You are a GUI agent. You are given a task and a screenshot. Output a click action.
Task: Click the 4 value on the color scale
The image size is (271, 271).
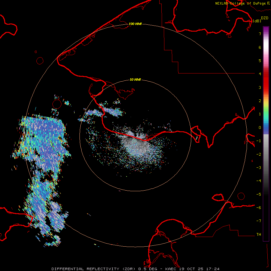coord(260,74)
